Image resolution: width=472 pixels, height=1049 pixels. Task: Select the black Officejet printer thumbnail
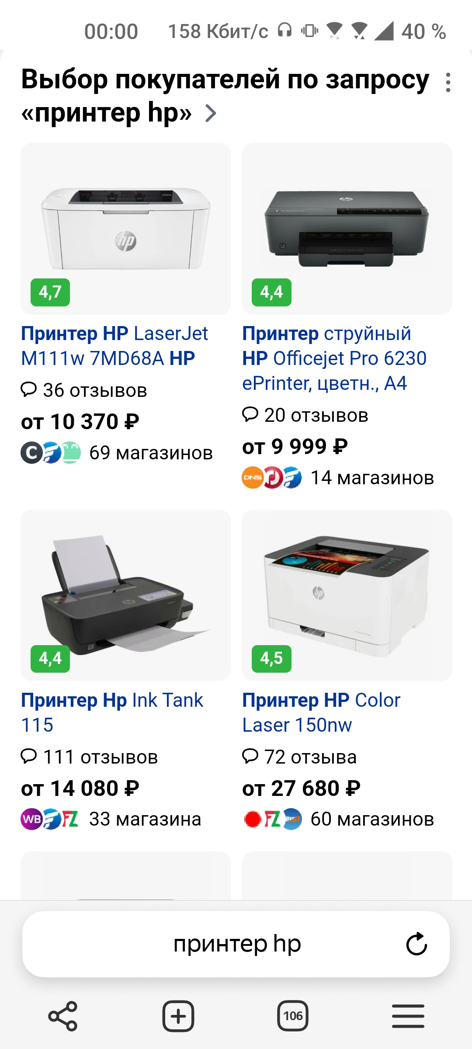pyautogui.click(x=347, y=229)
